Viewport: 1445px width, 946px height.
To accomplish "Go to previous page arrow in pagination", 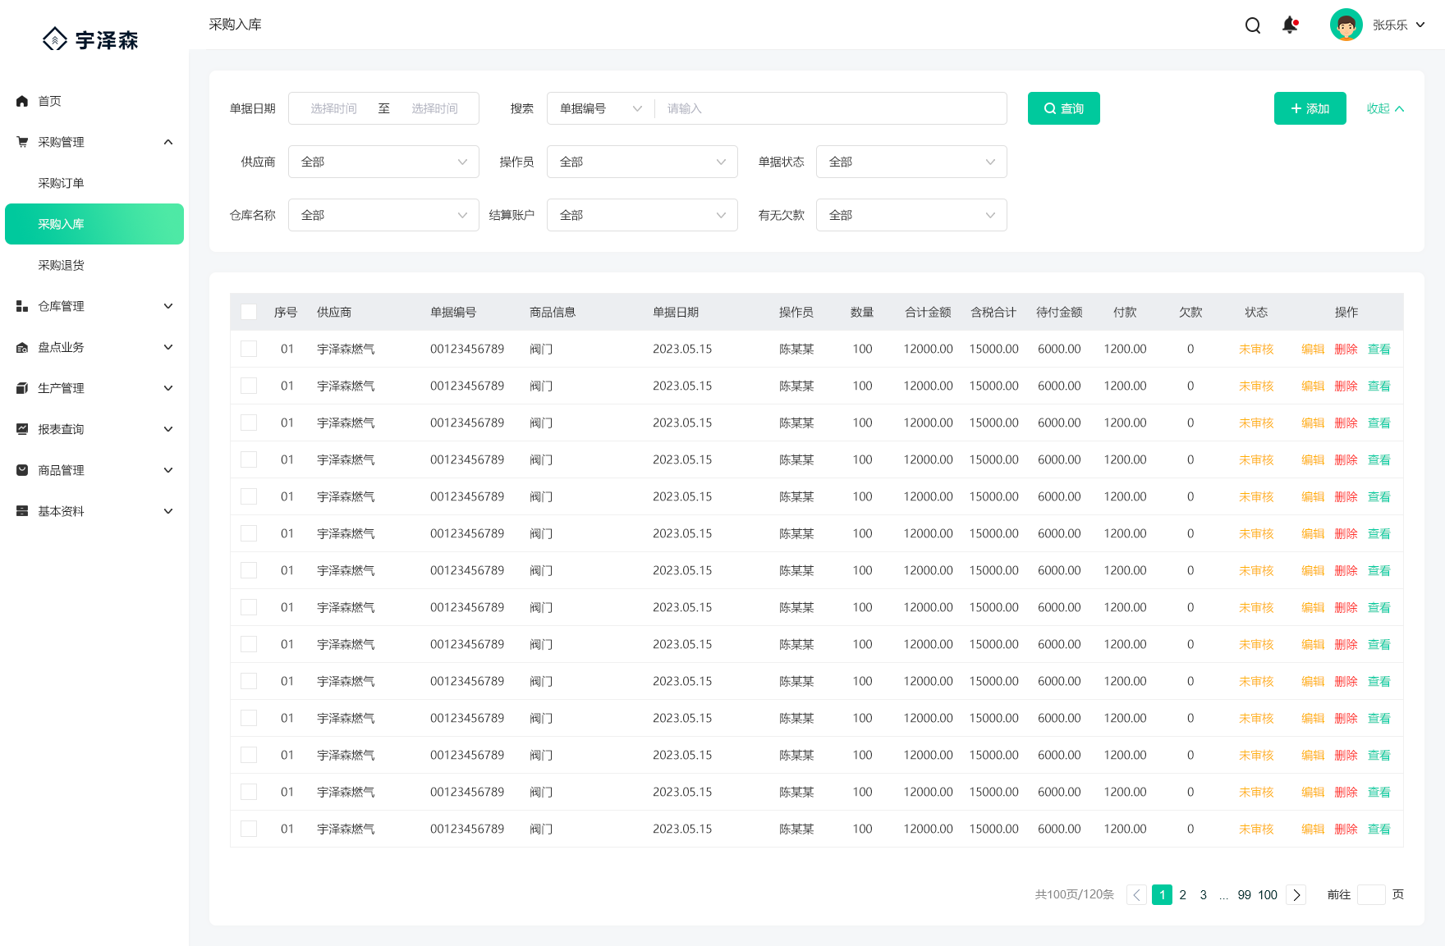I will 1136,894.
